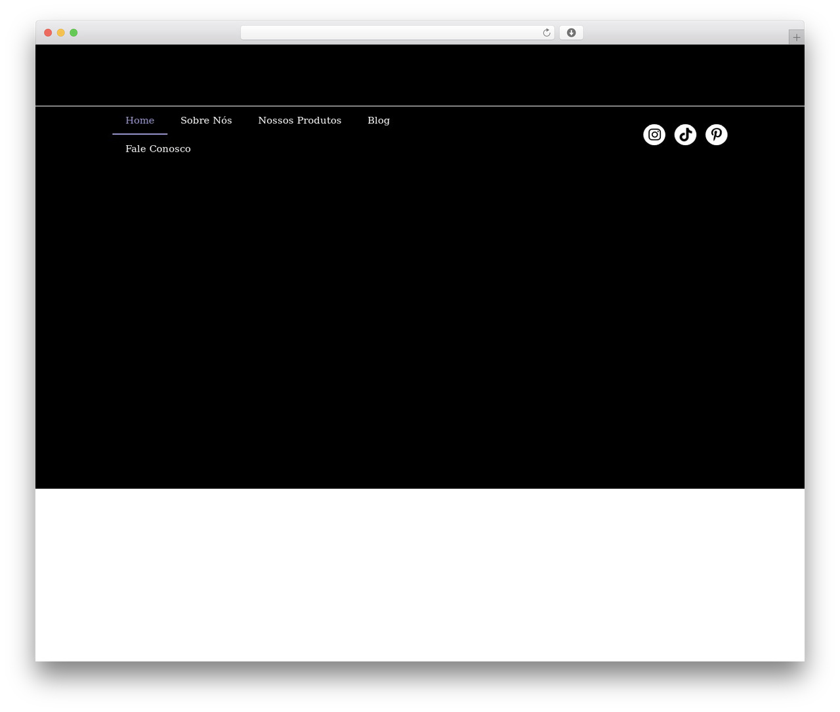Focus the browser address bar
Screen dimensions: 840x712
pyautogui.click(x=397, y=33)
